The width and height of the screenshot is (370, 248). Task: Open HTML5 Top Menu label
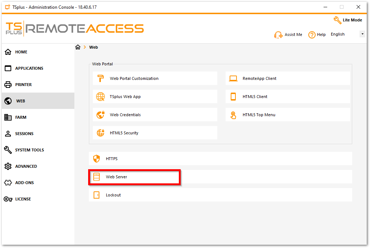259,115
